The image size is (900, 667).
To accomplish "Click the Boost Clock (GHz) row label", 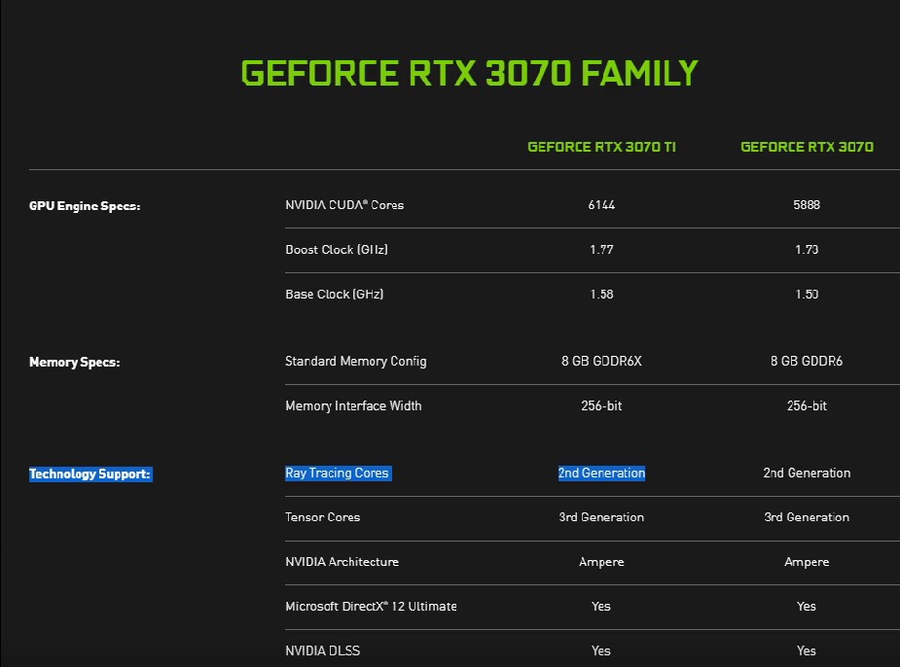I will coord(337,250).
